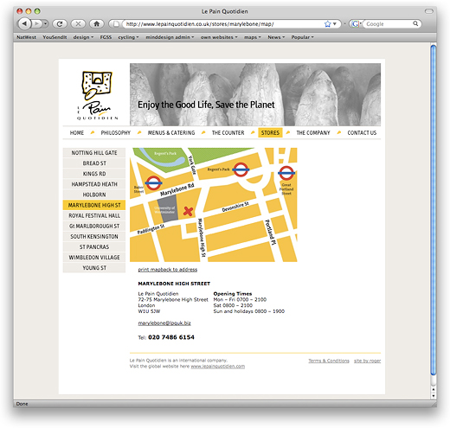The width and height of the screenshot is (450, 428).
Task: Open the HOME navigation tab
Action: 77,132
